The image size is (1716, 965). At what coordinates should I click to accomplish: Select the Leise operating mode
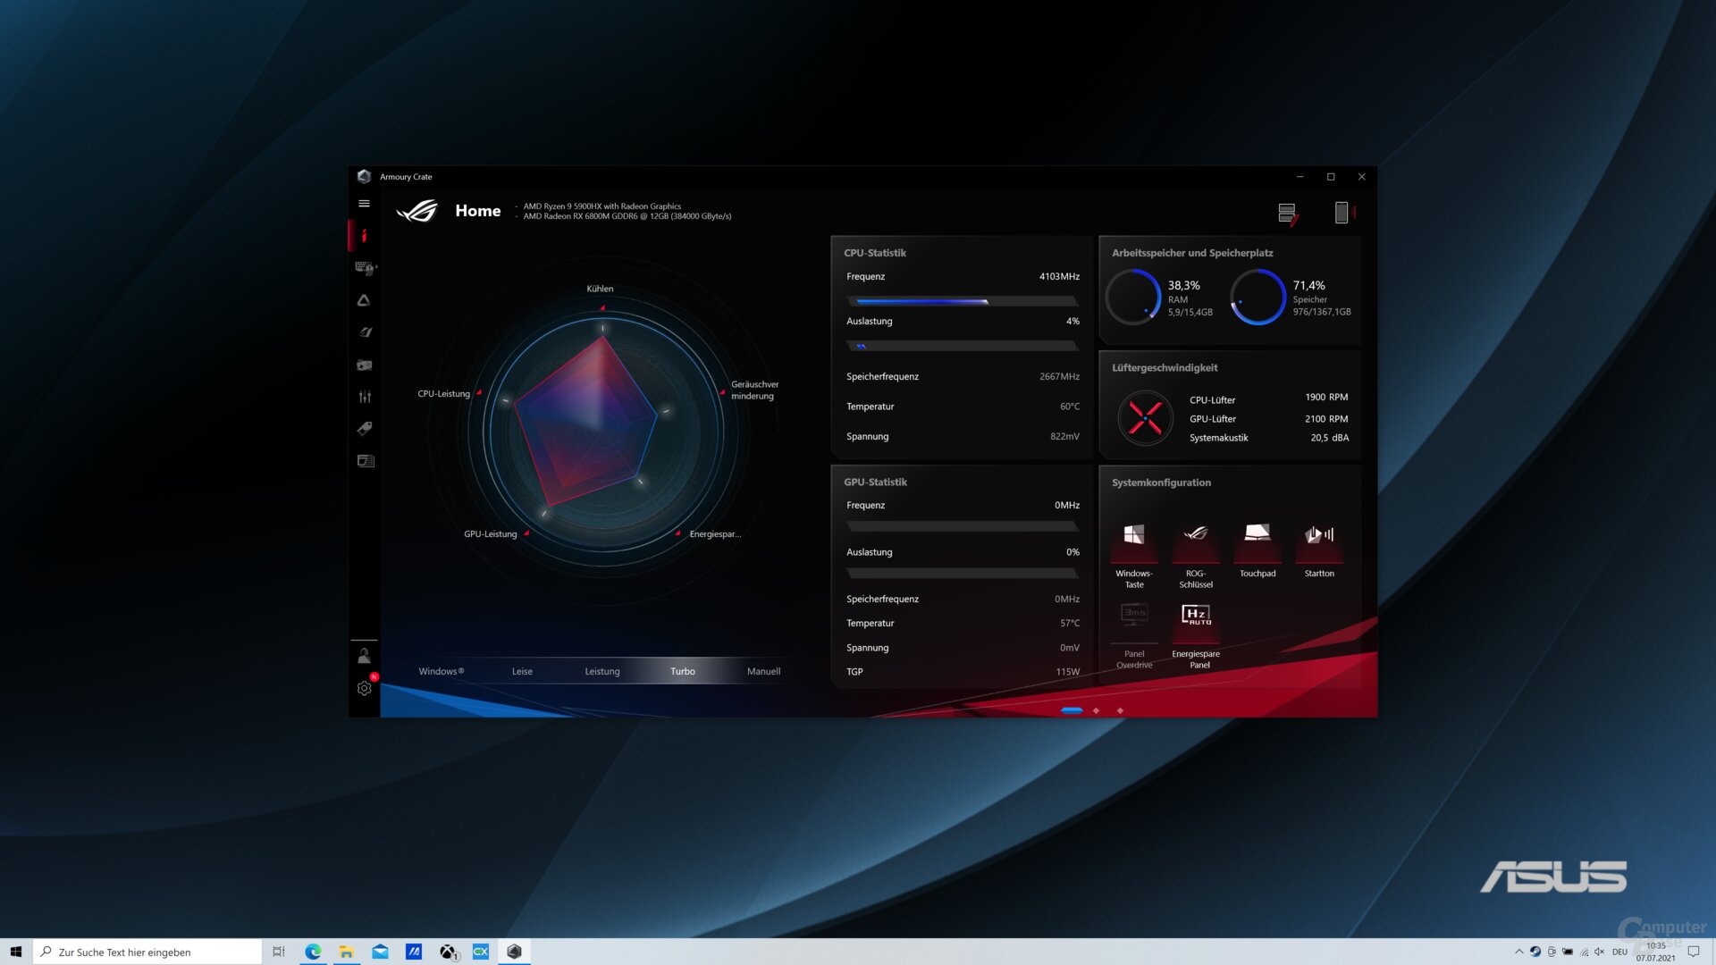click(x=522, y=671)
